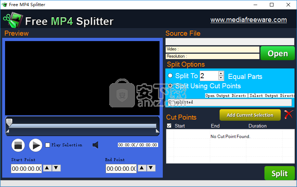Click Add Current Selection button
The width and height of the screenshot is (297, 187).
250,115
